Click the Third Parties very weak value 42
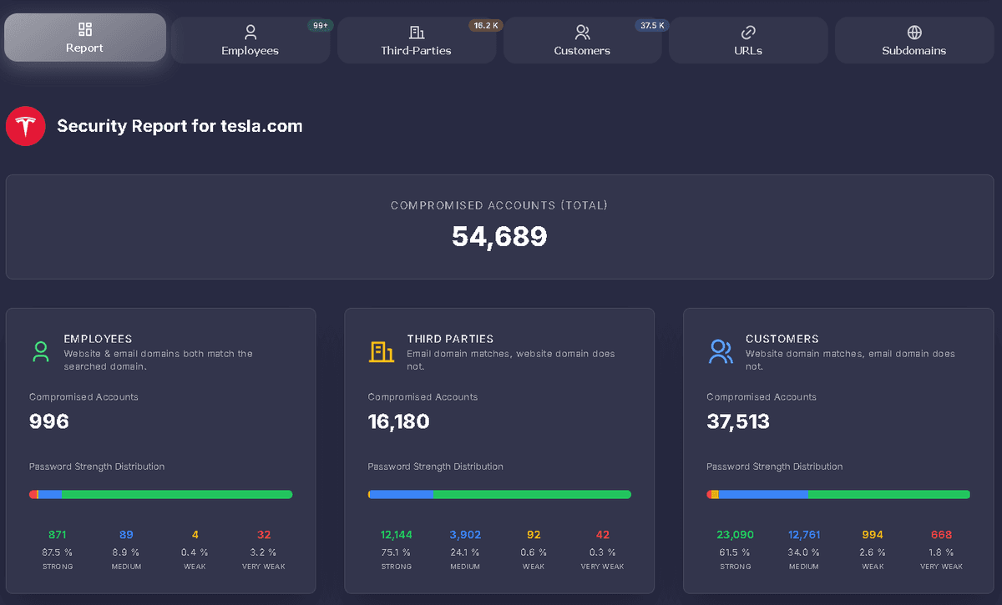Viewport: 1002px width, 605px height. click(603, 535)
